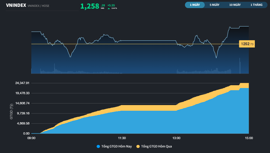270x153 pixels.
Task: Toggle the Tổng GTGD Hôm Nay legend
Action: [x=114, y=146]
